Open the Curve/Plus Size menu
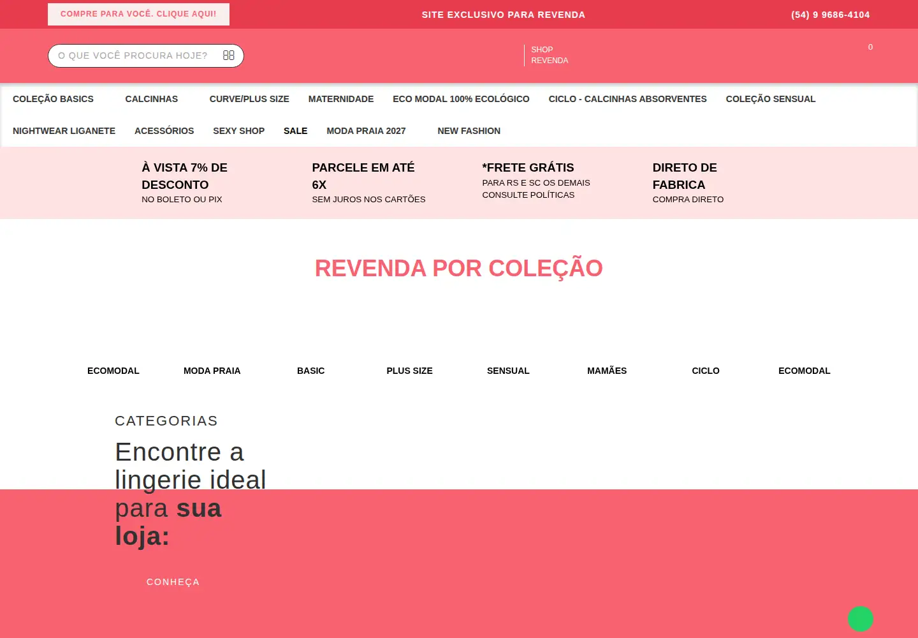 coord(249,99)
